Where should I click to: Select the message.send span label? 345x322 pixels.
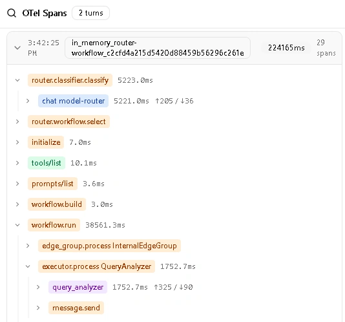click(x=76, y=308)
